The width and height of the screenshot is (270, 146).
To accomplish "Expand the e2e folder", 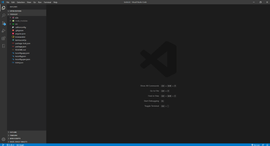I will 27,18.
